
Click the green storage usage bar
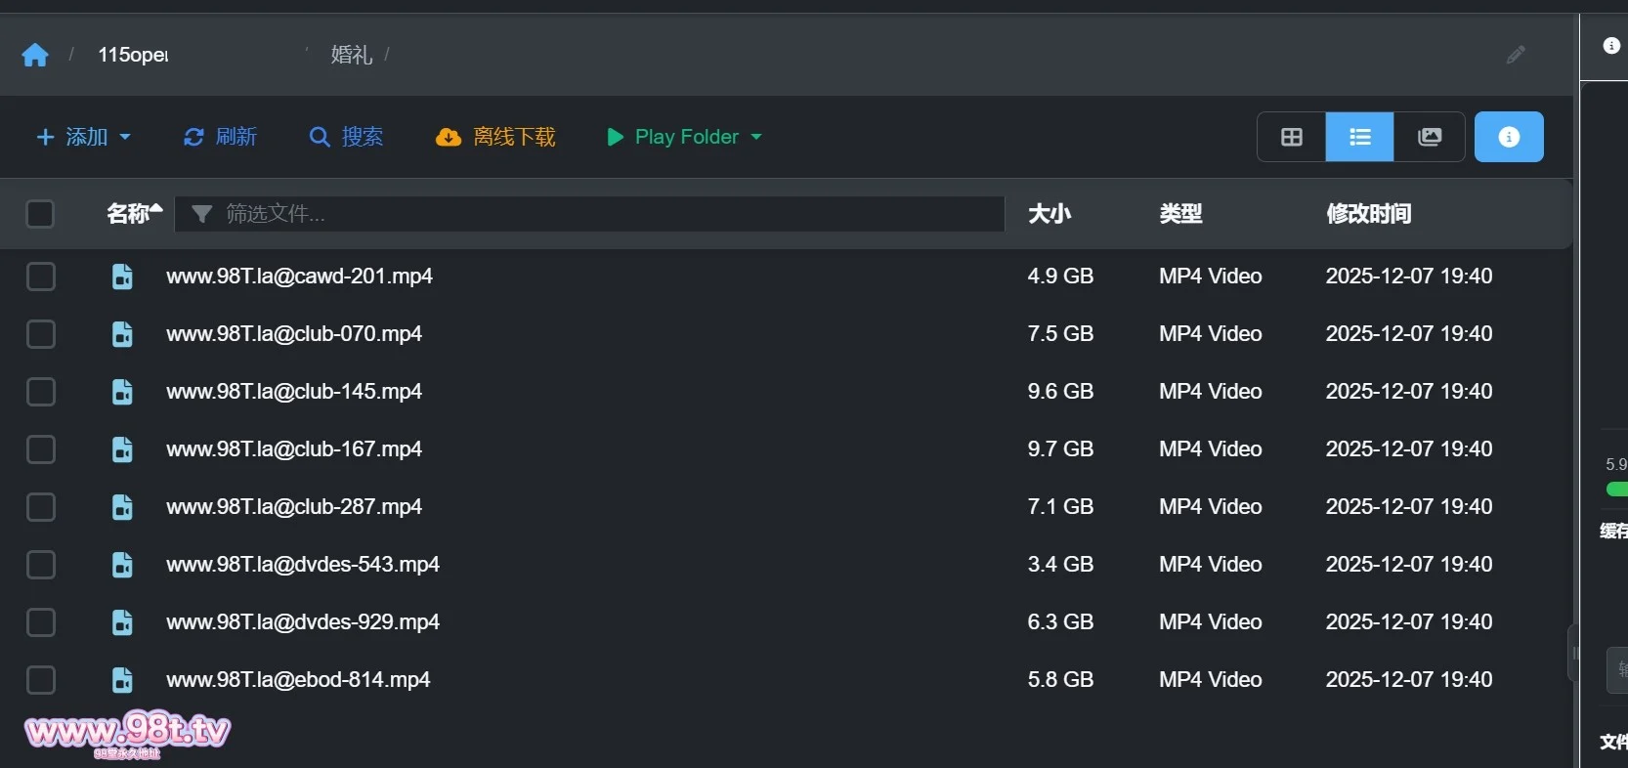point(1617,489)
